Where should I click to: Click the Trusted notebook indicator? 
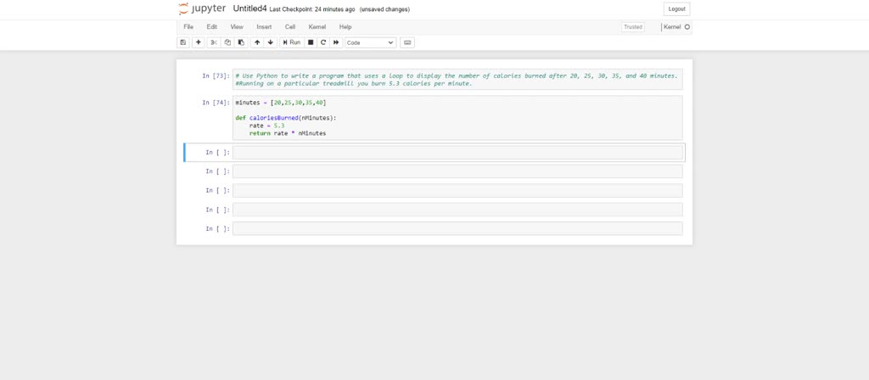click(633, 26)
